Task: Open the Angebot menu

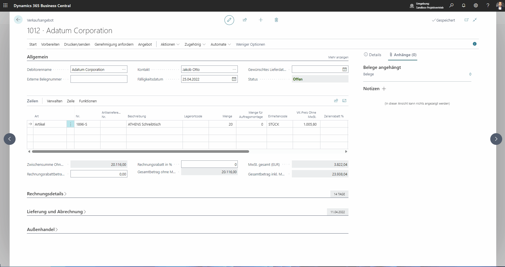Action: pos(145,44)
